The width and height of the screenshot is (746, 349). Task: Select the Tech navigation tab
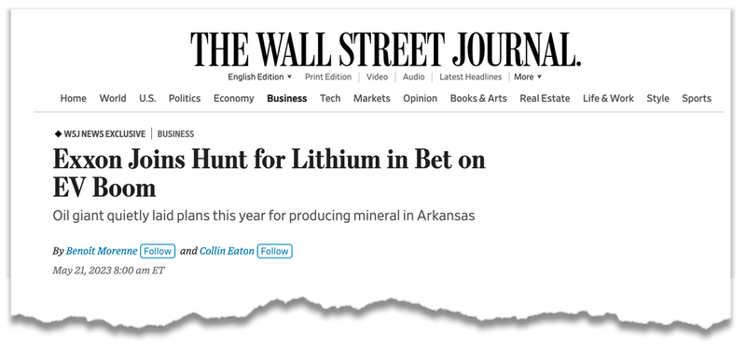330,98
